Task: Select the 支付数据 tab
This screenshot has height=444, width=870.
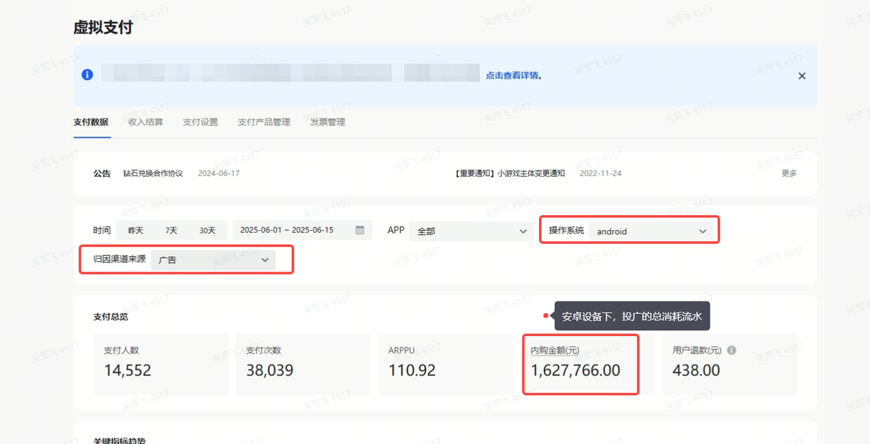Action: tap(91, 122)
